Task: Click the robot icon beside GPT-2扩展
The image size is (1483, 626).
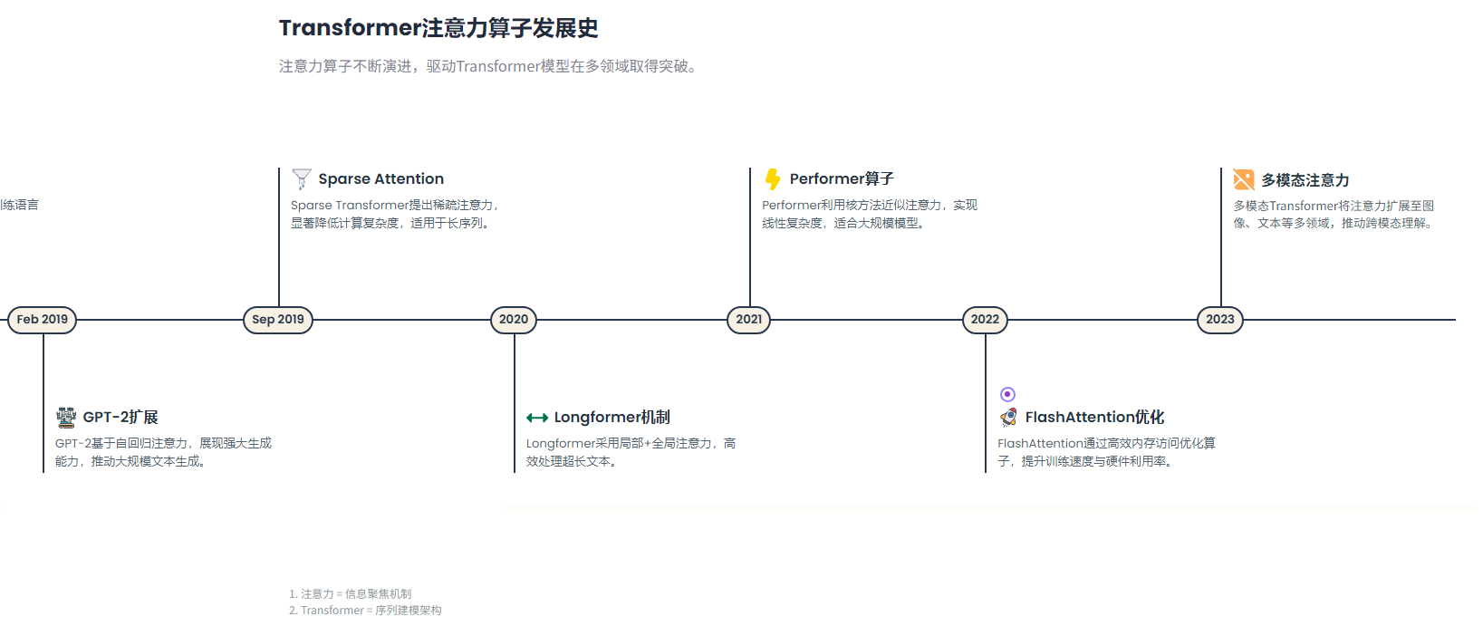Action: coord(66,417)
